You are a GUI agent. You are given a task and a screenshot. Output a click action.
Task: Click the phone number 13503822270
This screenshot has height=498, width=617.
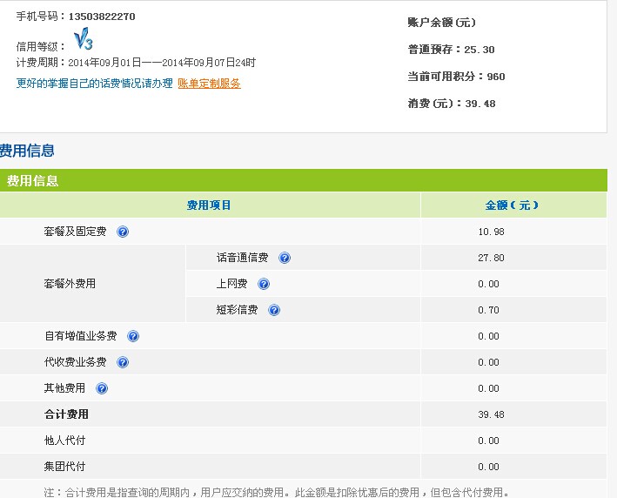tap(102, 17)
